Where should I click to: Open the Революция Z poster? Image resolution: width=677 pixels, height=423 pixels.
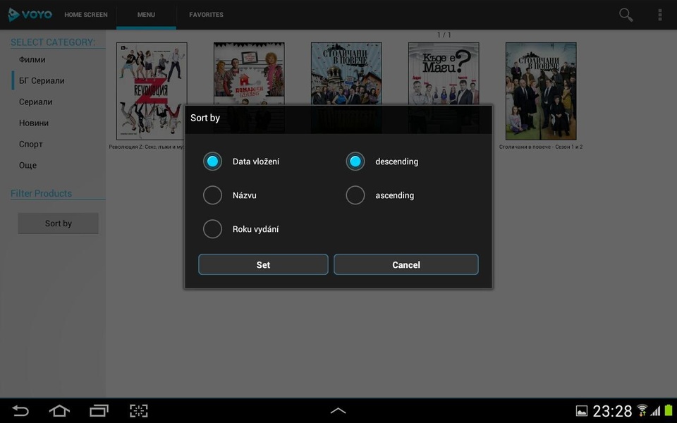pos(152,91)
